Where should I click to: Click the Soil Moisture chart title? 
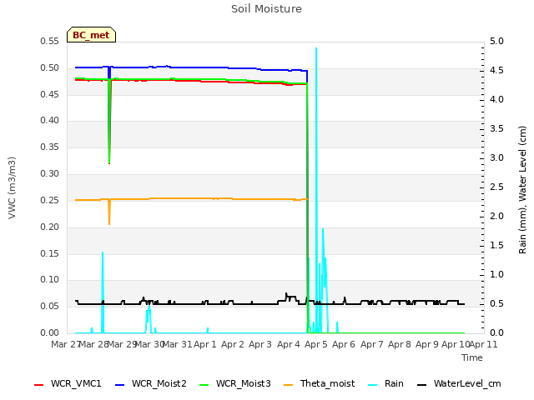(266, 9)
